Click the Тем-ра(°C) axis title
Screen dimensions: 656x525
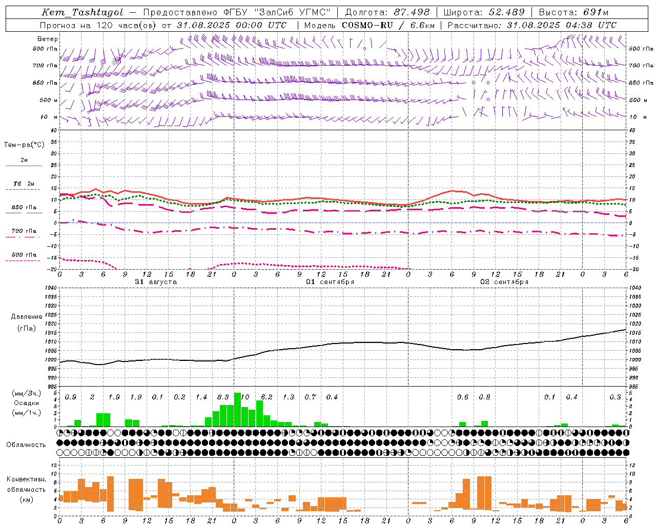24,145
